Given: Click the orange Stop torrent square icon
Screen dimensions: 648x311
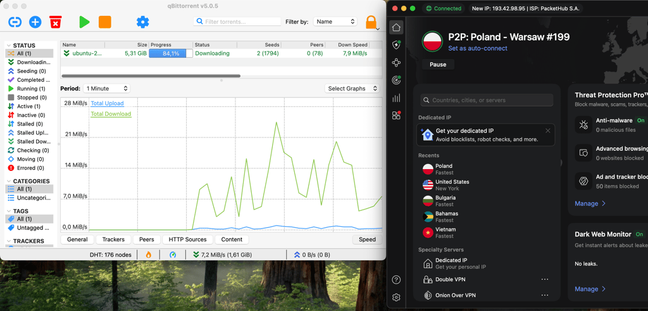Looking at the screenshot, I should (105, 22).
